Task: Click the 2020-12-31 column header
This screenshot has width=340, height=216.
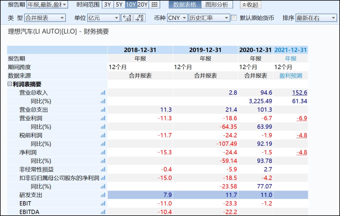Action: [x=255, y=50]
